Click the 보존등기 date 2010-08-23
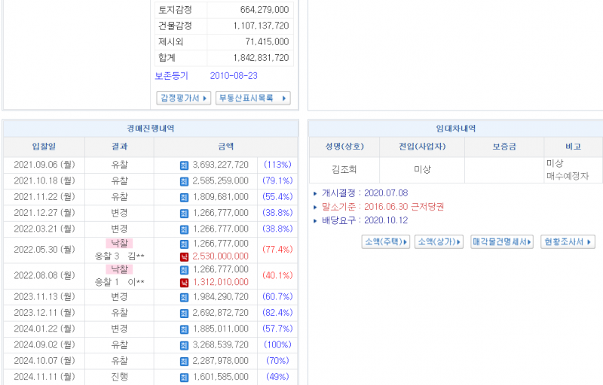The image size is (603, 385). 234,76
